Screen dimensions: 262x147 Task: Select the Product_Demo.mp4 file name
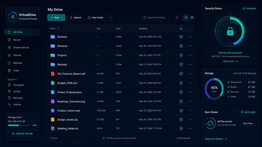(69, 111)
